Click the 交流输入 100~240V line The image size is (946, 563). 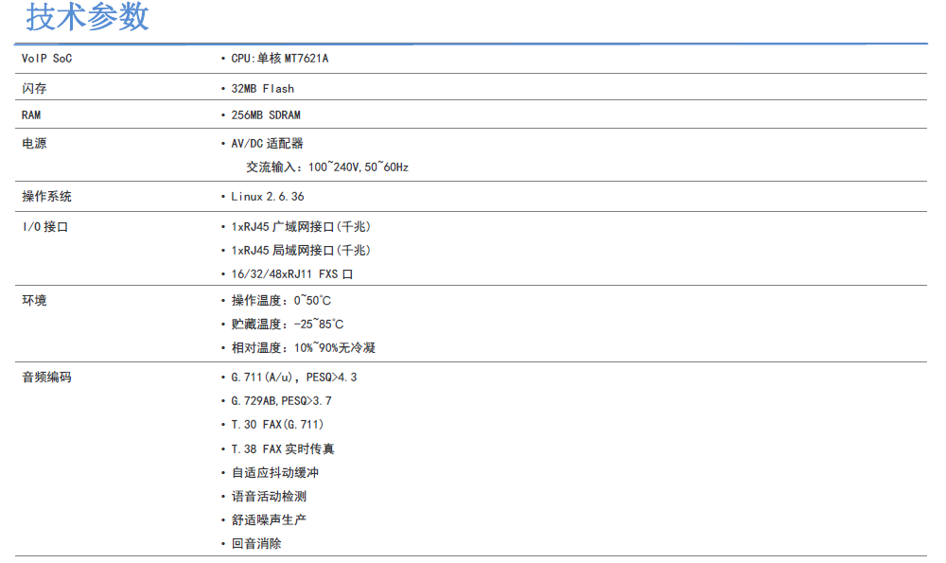[327, 167]
